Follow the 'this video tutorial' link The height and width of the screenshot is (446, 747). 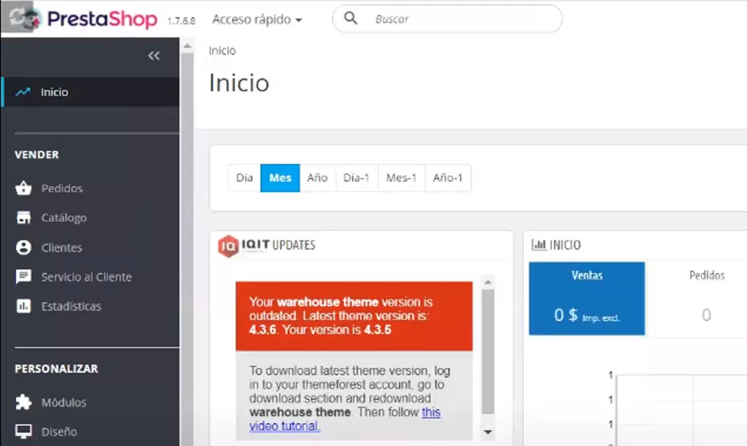[x=345, y=420]
